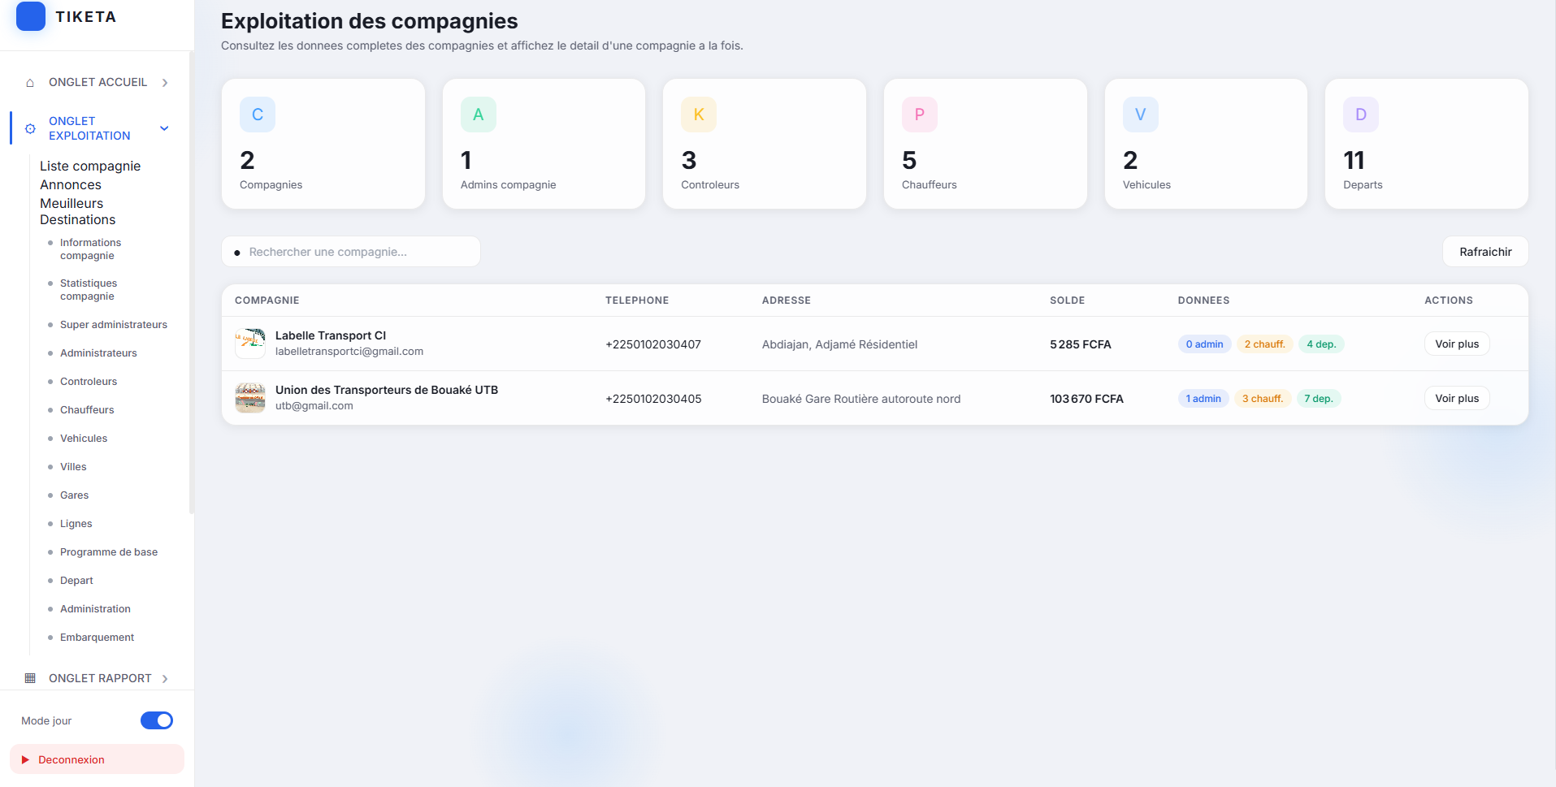Open Vehicules in the sidebar submenu
Viewport: 1556px width, 787px height.
pyautogui.click(x=84, y=439)
